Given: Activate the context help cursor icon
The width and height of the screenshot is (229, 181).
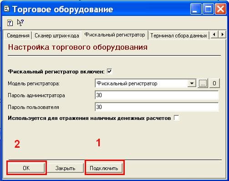Looking at the screenshot, I should (20, 23).
